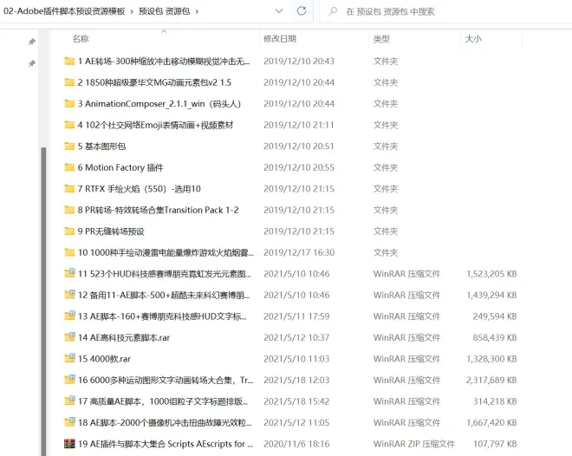This screenshot has height=456, width=572.
Task: Select '13 AE脚本-160+赛博朋克科技感HUD' archive
Action: coord(162,316)
